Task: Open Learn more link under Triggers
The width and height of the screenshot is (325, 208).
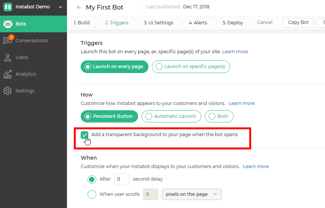Action: click(235, 52)
